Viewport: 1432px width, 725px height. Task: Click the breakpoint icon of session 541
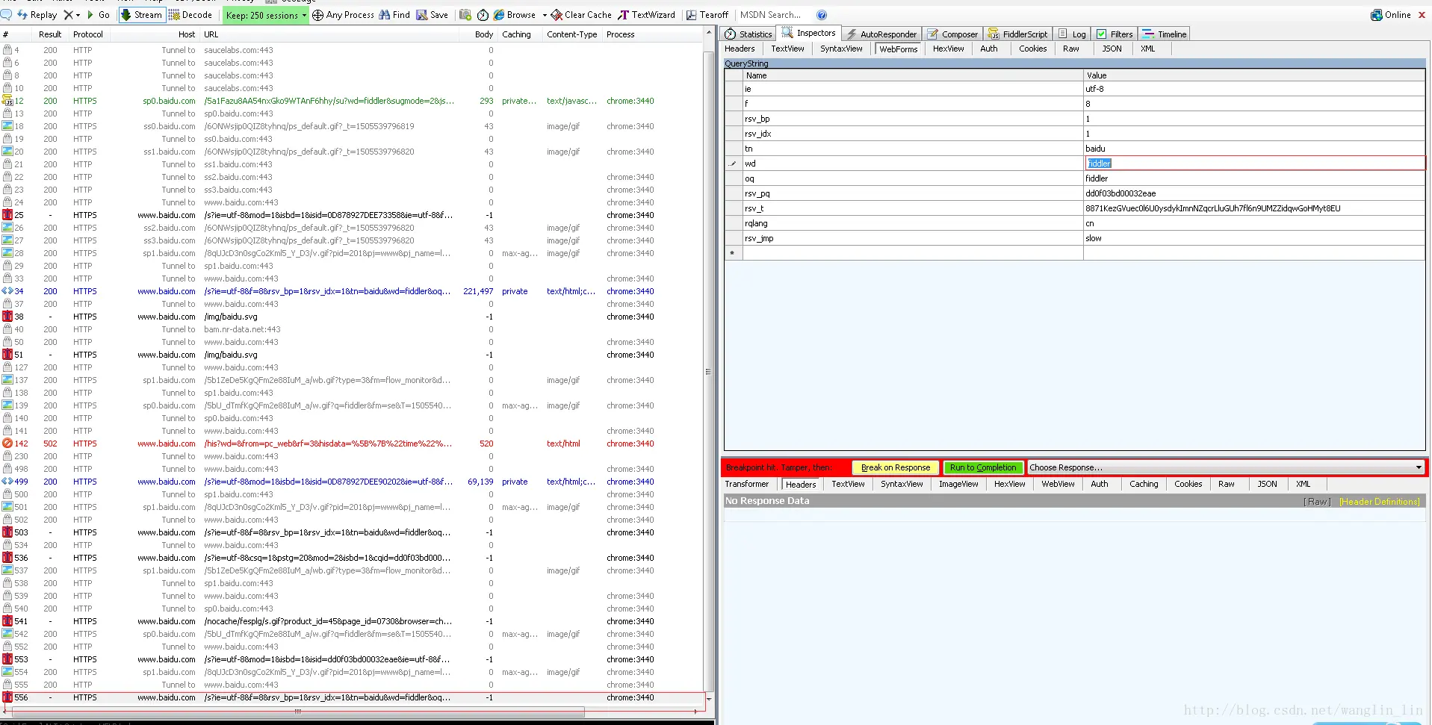(x=7, y=621)
